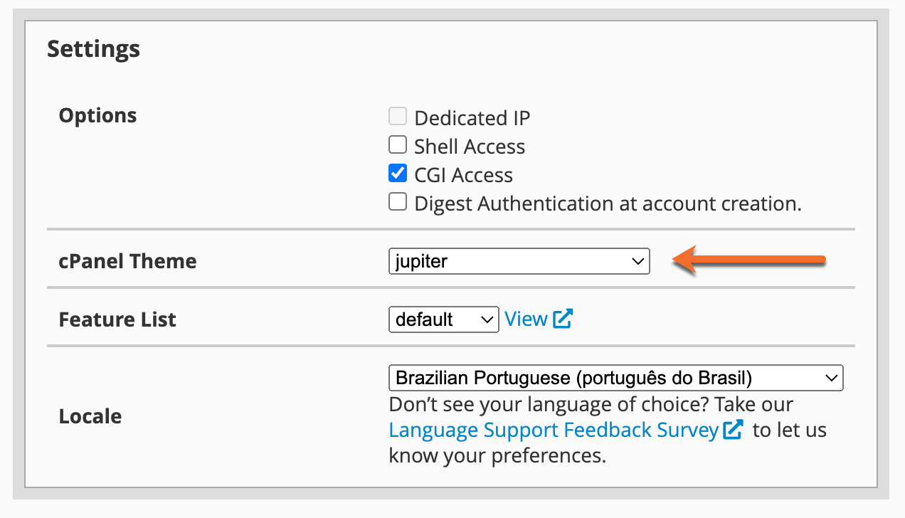Click the "Shell Access" label text
The height and width of the screenshot is (518, 905).
coord(470,147)
